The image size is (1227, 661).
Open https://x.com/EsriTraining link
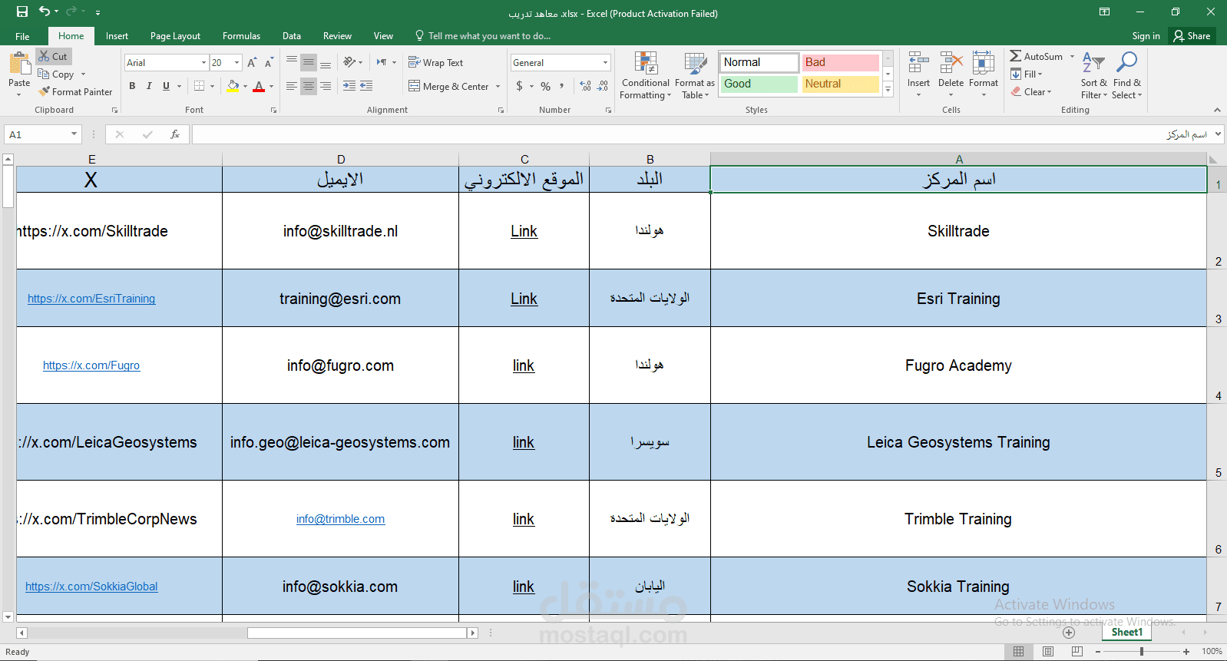(91, 299)
